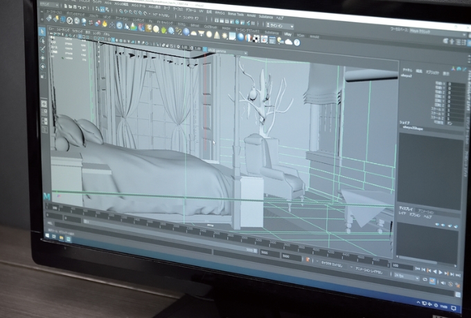Click the sun light shelf icon
This screenshot has height=318, width=471.
coord(224,36)
